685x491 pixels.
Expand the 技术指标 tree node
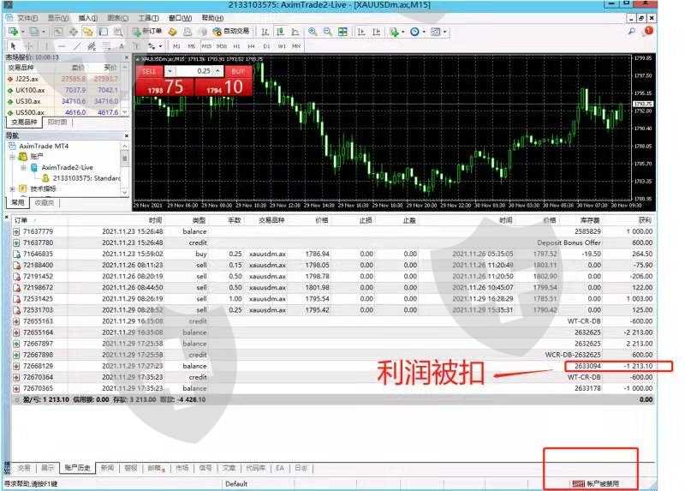pyautogui.click(x=13, y=189)
